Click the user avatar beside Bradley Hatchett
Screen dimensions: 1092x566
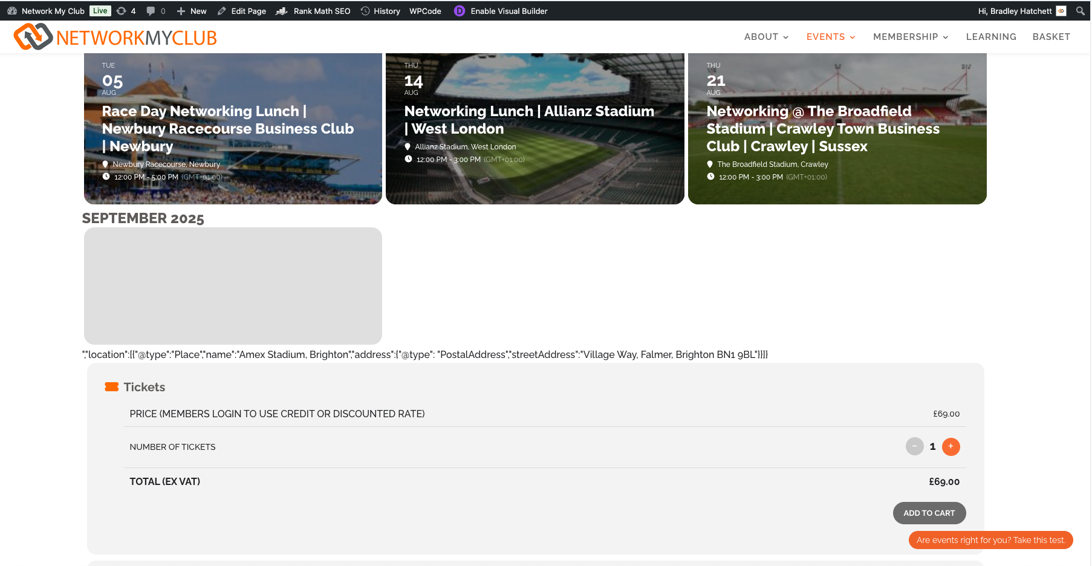point(1061,11)
